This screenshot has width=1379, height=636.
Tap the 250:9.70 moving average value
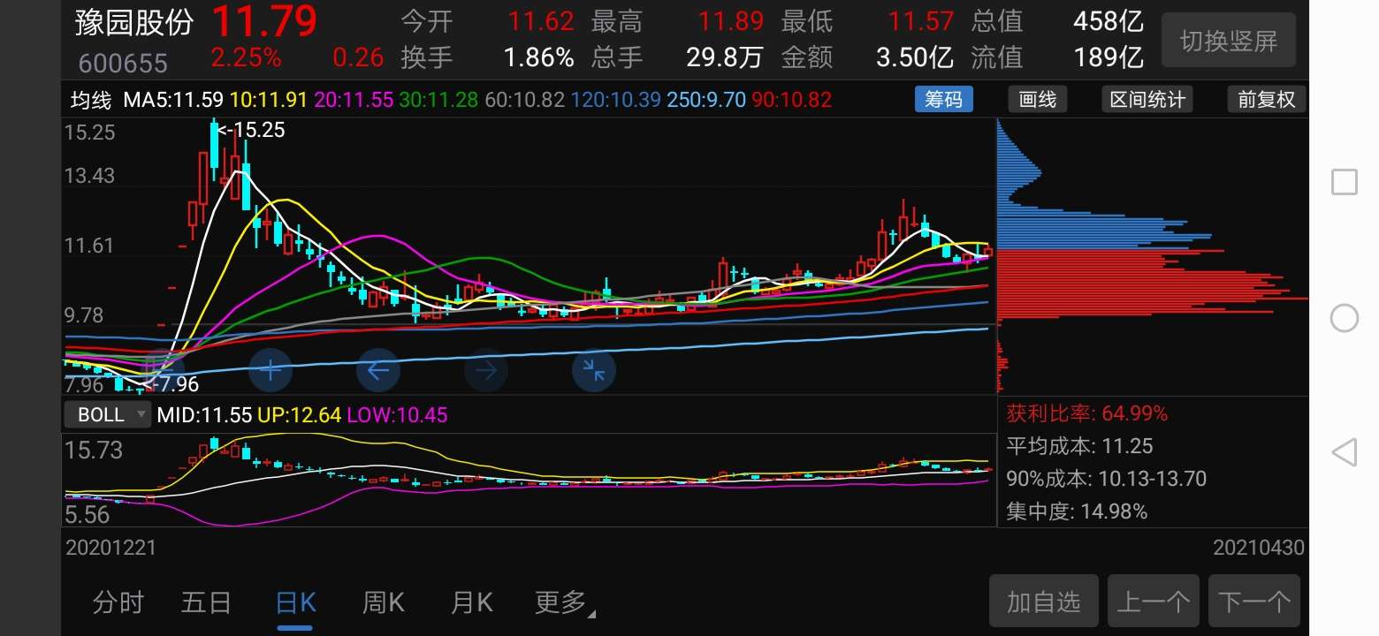tap(706, 100)
